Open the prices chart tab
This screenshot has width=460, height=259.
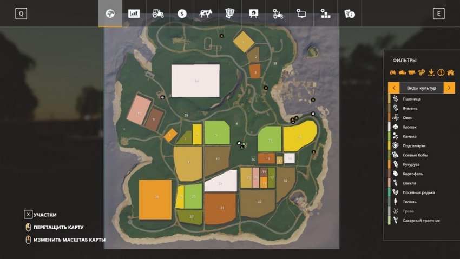pos(134,14)
